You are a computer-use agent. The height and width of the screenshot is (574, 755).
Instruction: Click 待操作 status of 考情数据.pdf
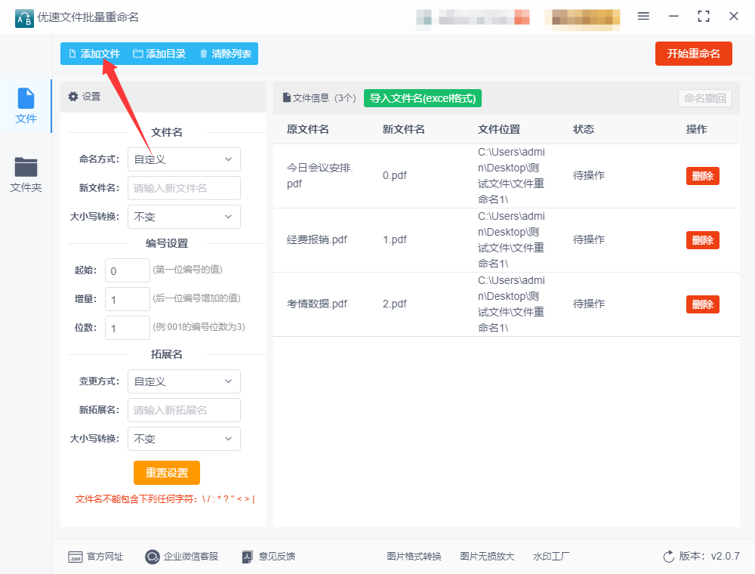[x=588, y=304]
